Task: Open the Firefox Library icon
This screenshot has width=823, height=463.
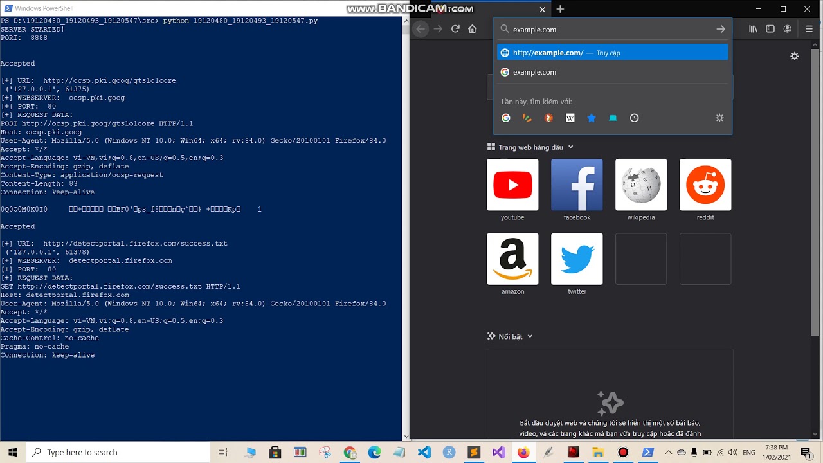Action: (x=753, y=29)
